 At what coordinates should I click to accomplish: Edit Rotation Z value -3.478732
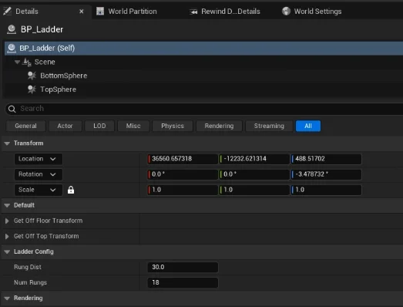(326, 174)
